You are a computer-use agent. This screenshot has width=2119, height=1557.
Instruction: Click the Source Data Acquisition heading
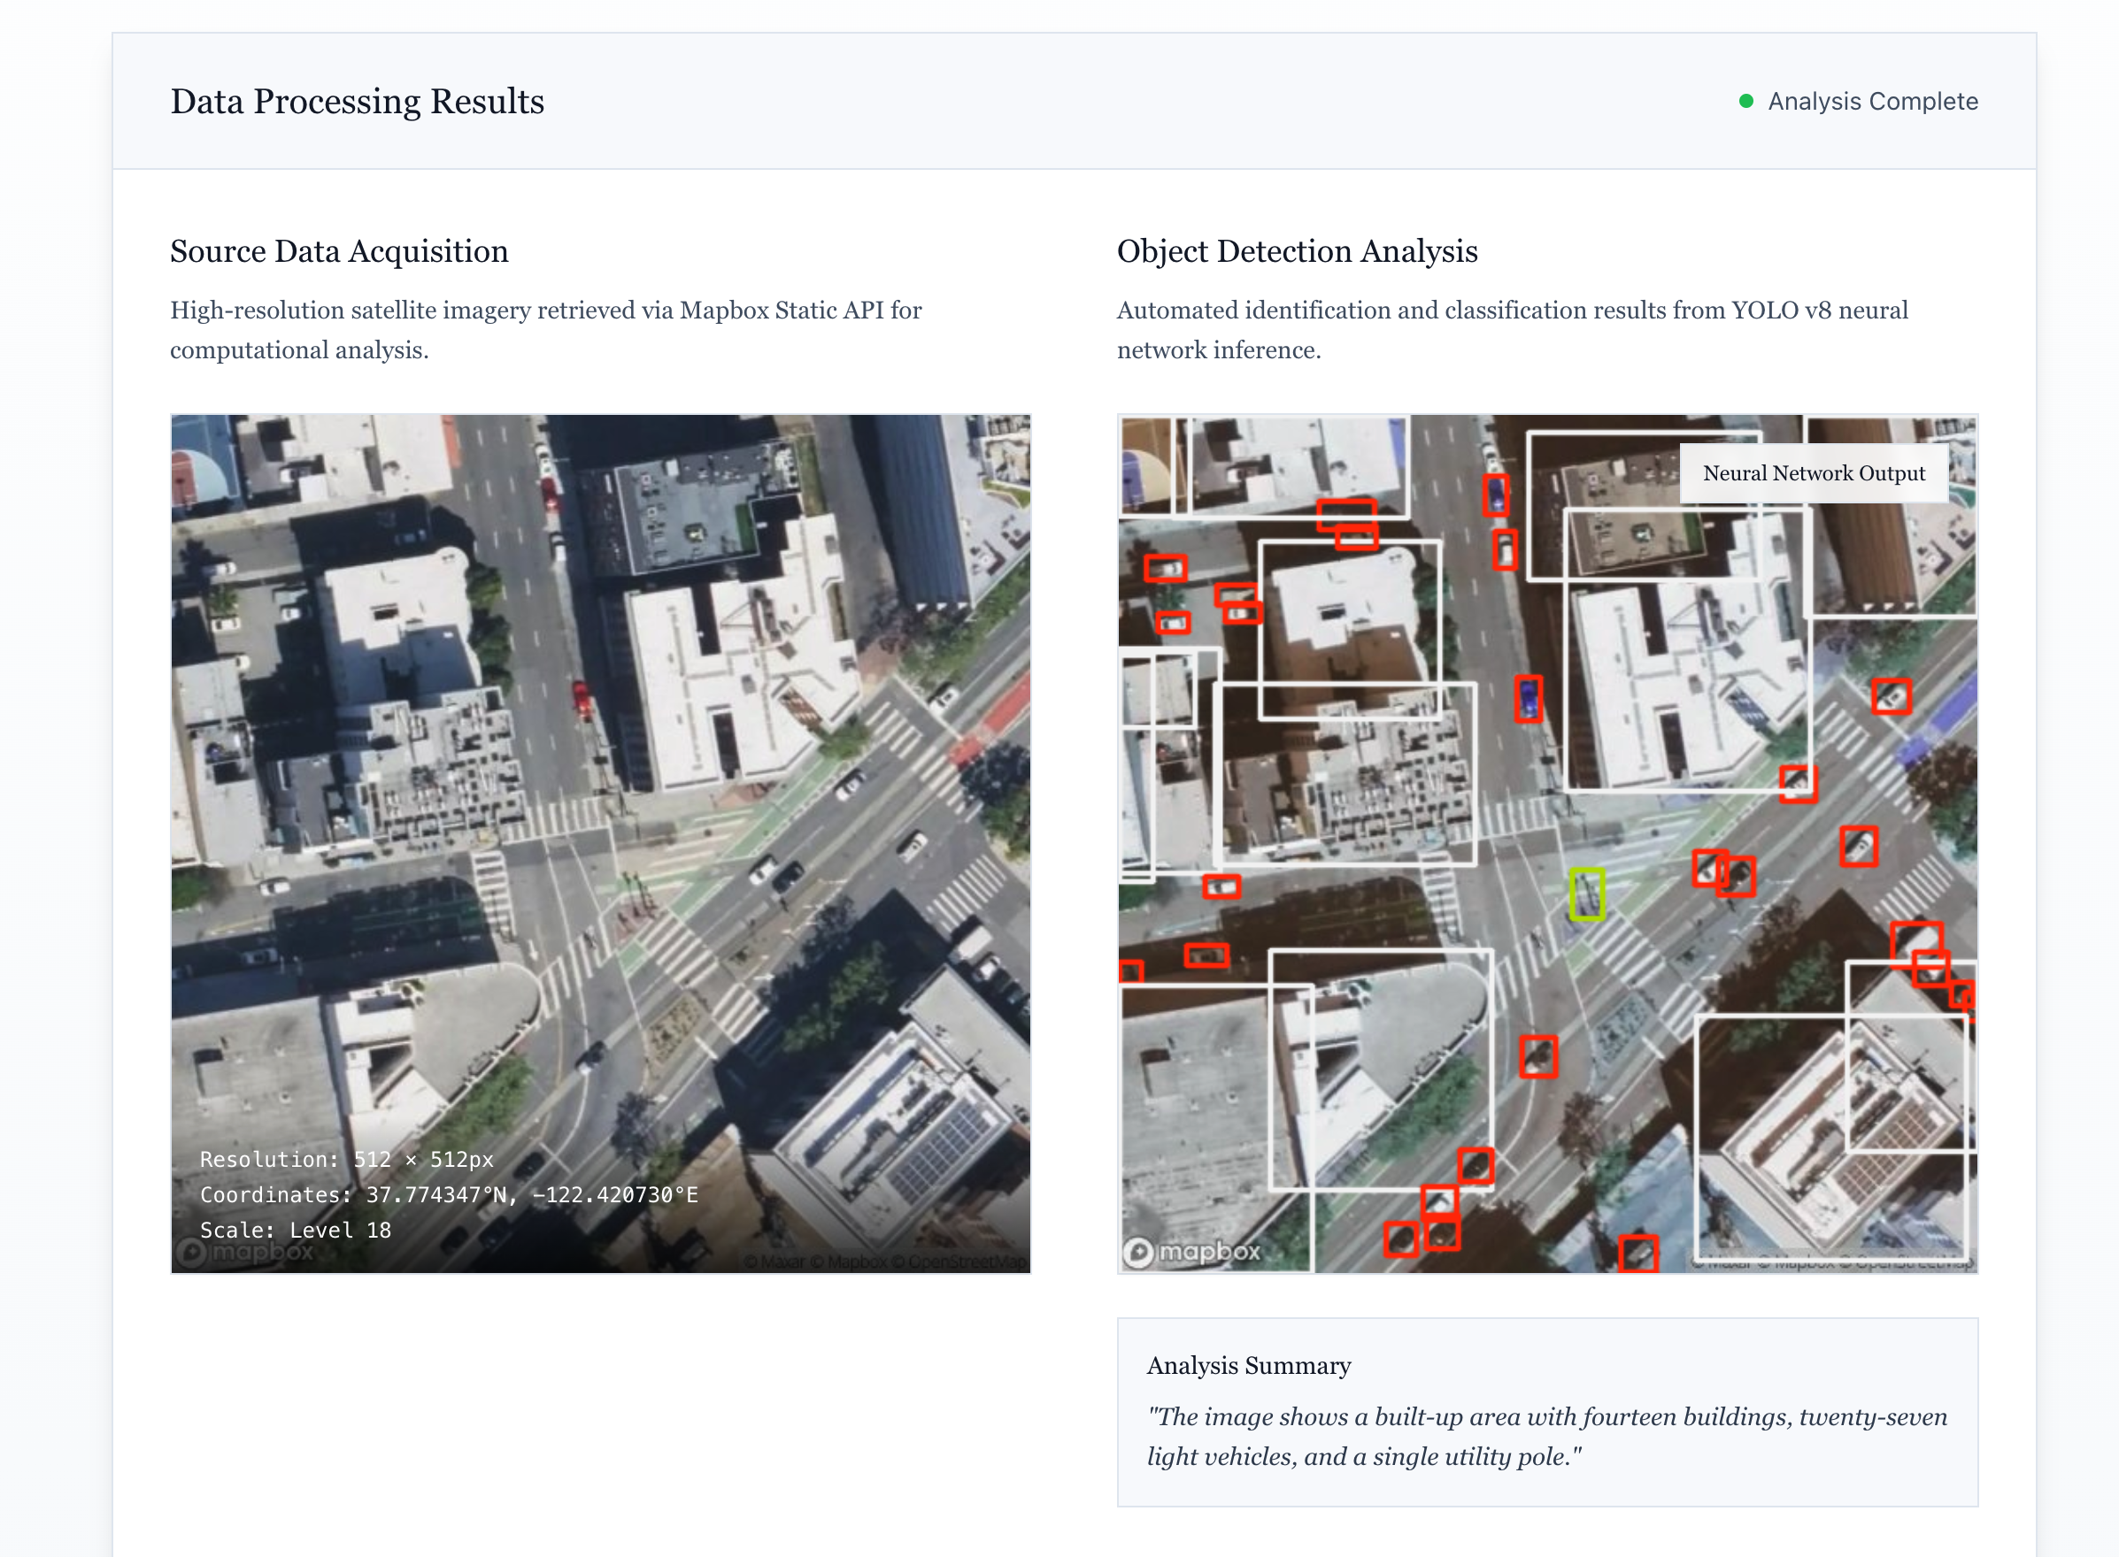(338, 250)
